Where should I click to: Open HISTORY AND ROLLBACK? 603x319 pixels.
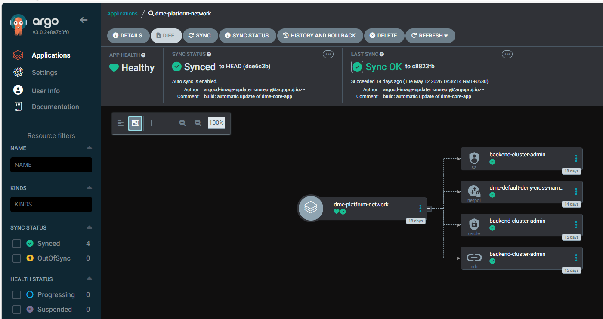319,36
